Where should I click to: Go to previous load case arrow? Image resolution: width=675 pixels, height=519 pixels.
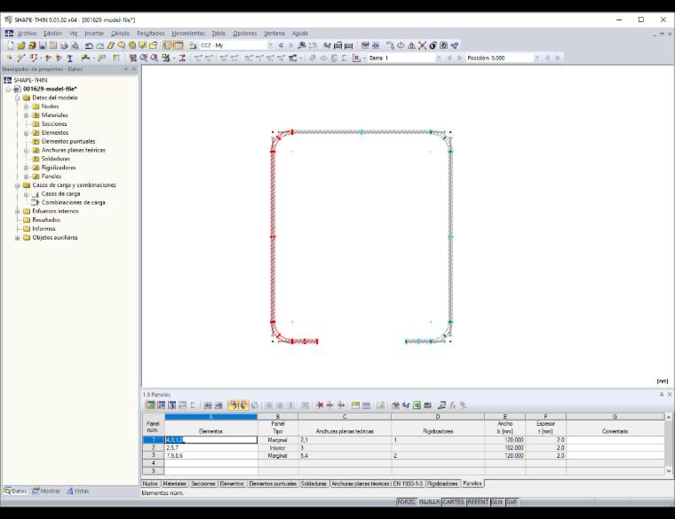pos(282,45)
